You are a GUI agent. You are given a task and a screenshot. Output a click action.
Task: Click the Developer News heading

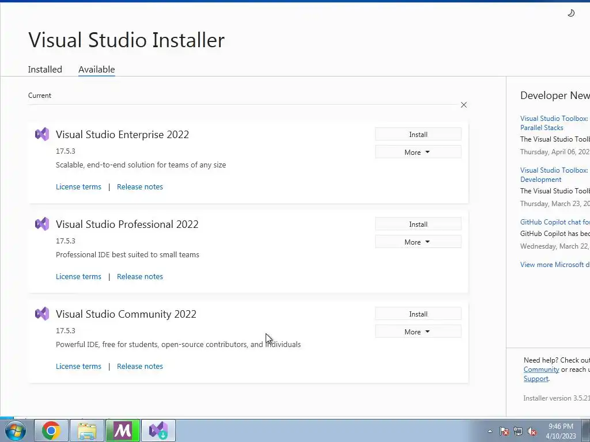(555, 96)
